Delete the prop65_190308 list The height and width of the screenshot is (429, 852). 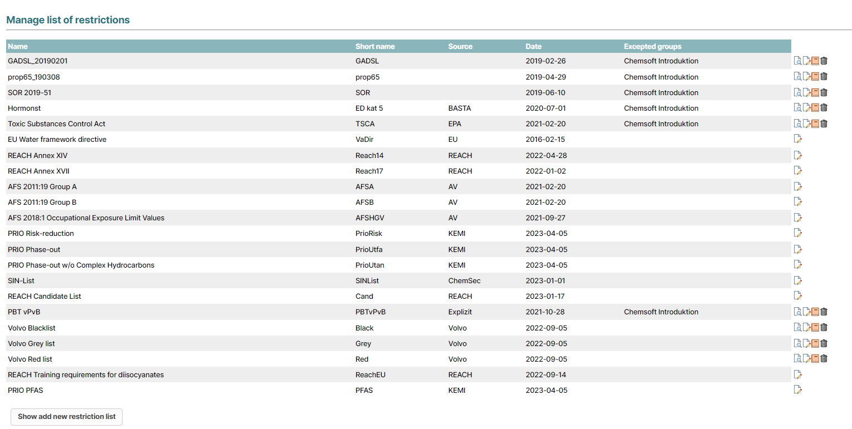824,77
